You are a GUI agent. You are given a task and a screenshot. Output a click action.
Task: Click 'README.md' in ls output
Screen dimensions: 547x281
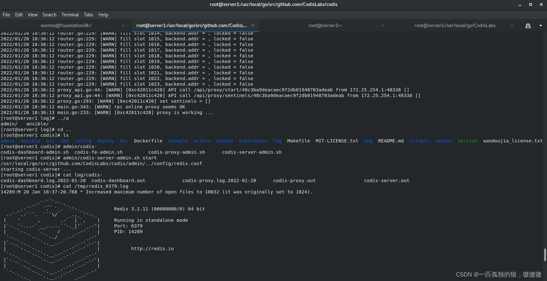[x=391, y=141]
